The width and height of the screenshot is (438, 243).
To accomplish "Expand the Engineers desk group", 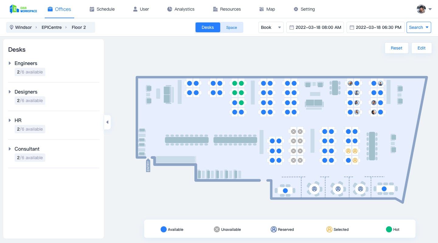I will pos(10,63).
